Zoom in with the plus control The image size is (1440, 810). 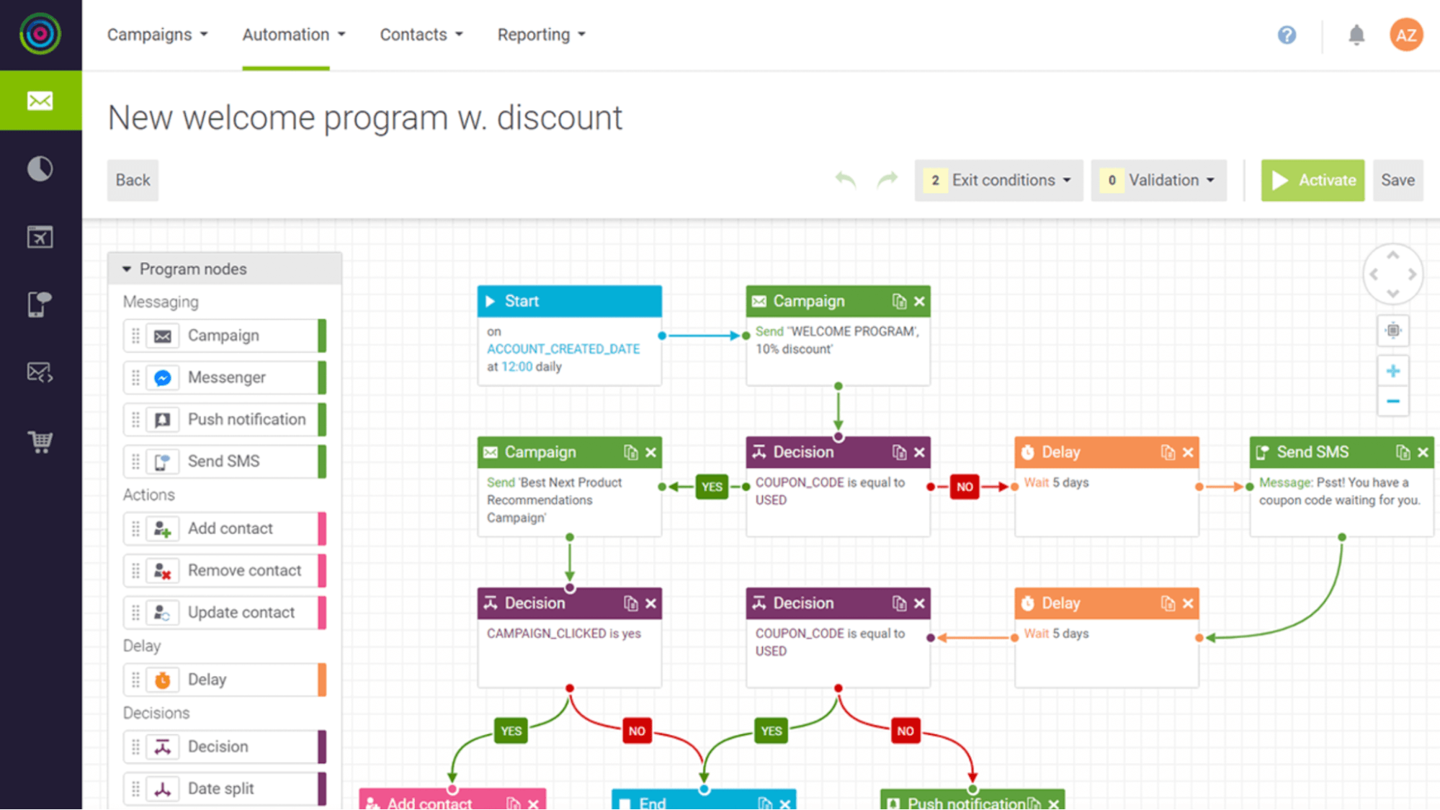click(1392, 370)
